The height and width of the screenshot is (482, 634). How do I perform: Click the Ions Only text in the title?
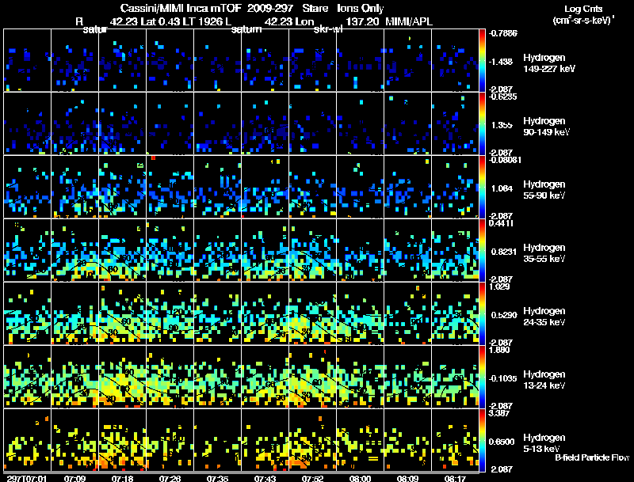(361, 8)
